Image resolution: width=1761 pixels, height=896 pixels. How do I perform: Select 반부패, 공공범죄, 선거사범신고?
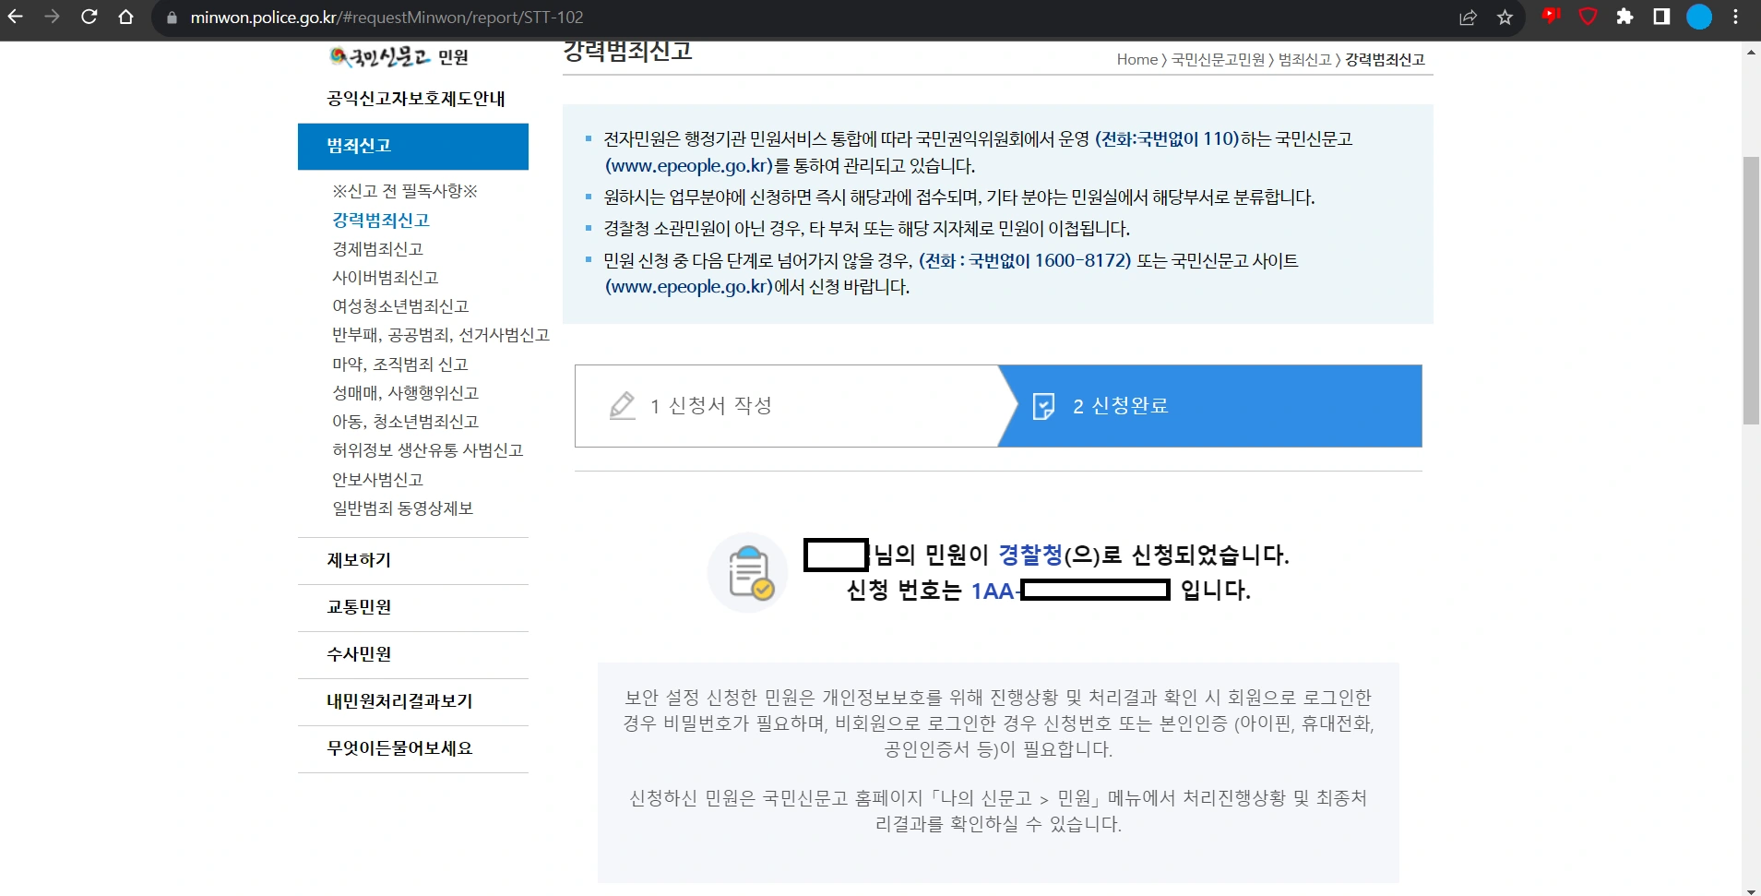(441, 335)
